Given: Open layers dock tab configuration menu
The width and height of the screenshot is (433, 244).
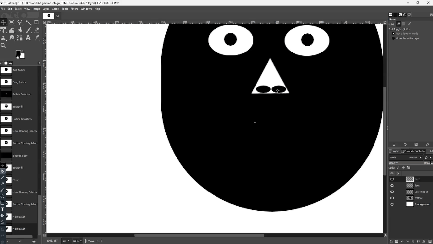Looking at the screenshot, I should (x=431, y=151).
